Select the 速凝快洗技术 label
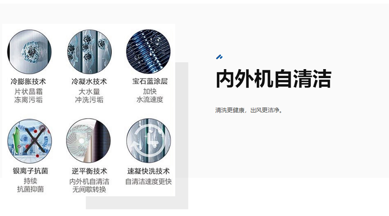 pyautogui.click(x=148, y=171)
